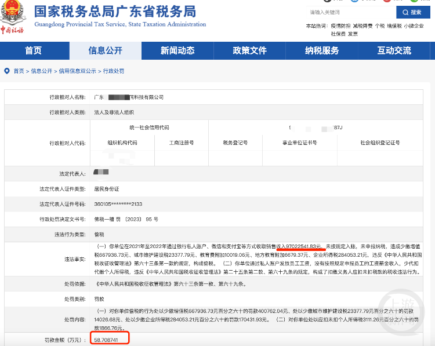Open the 新闻动态 navigation tab

pos(177,50)
